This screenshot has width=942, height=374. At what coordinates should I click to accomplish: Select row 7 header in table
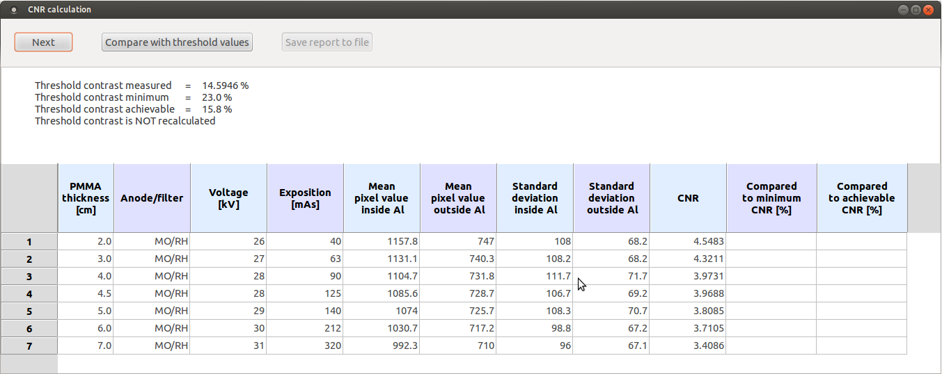click(29, 345)
